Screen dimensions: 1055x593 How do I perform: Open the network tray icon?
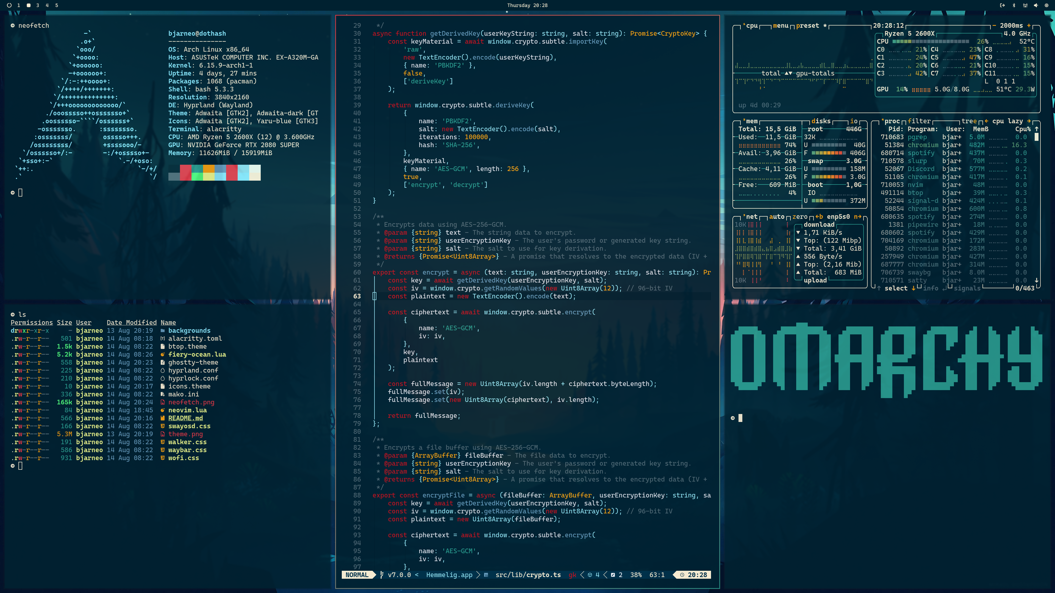tap(1025, 5)
